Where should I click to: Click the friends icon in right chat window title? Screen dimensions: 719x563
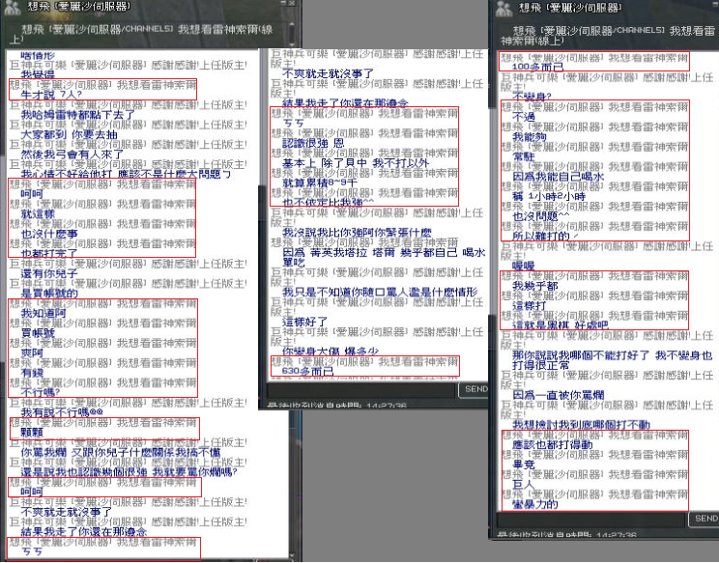503,8
